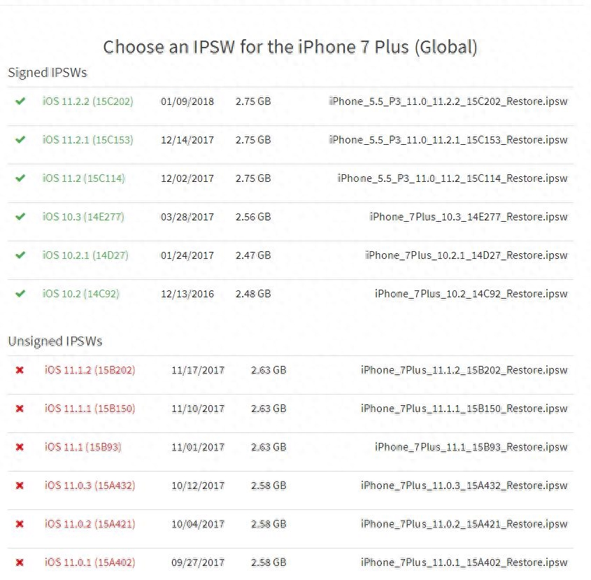Click the green checkmark beside iOS 10.2.1
Screen dimensions: 591x580
(x=20, y=255)
